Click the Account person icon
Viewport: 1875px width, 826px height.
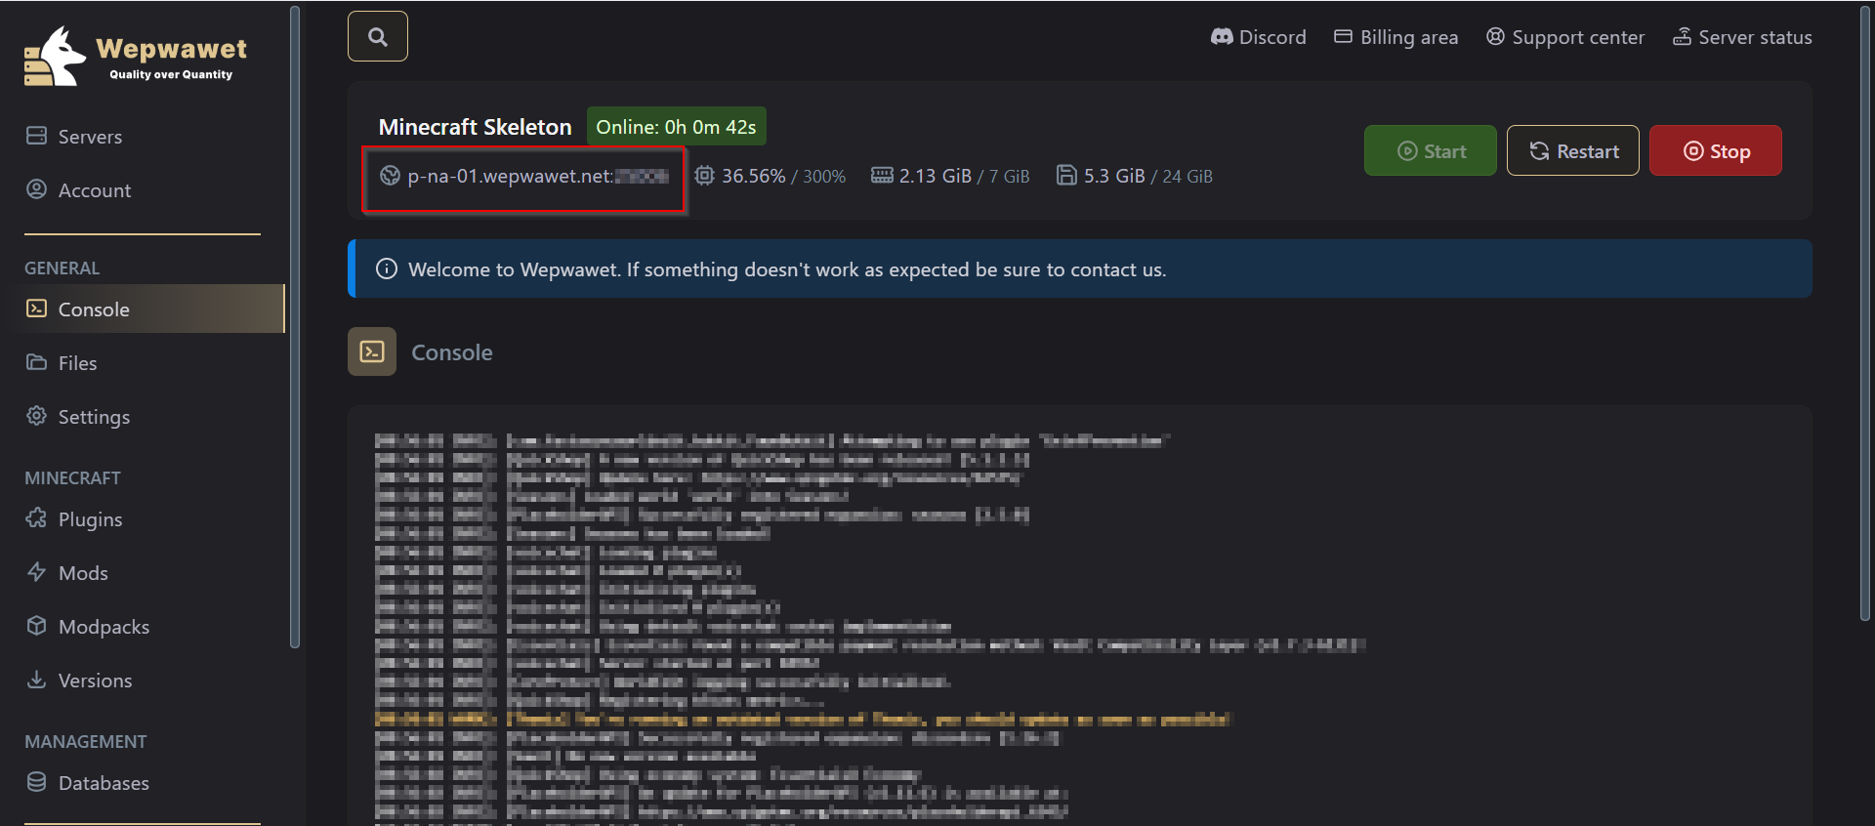[x=36, y=189]
